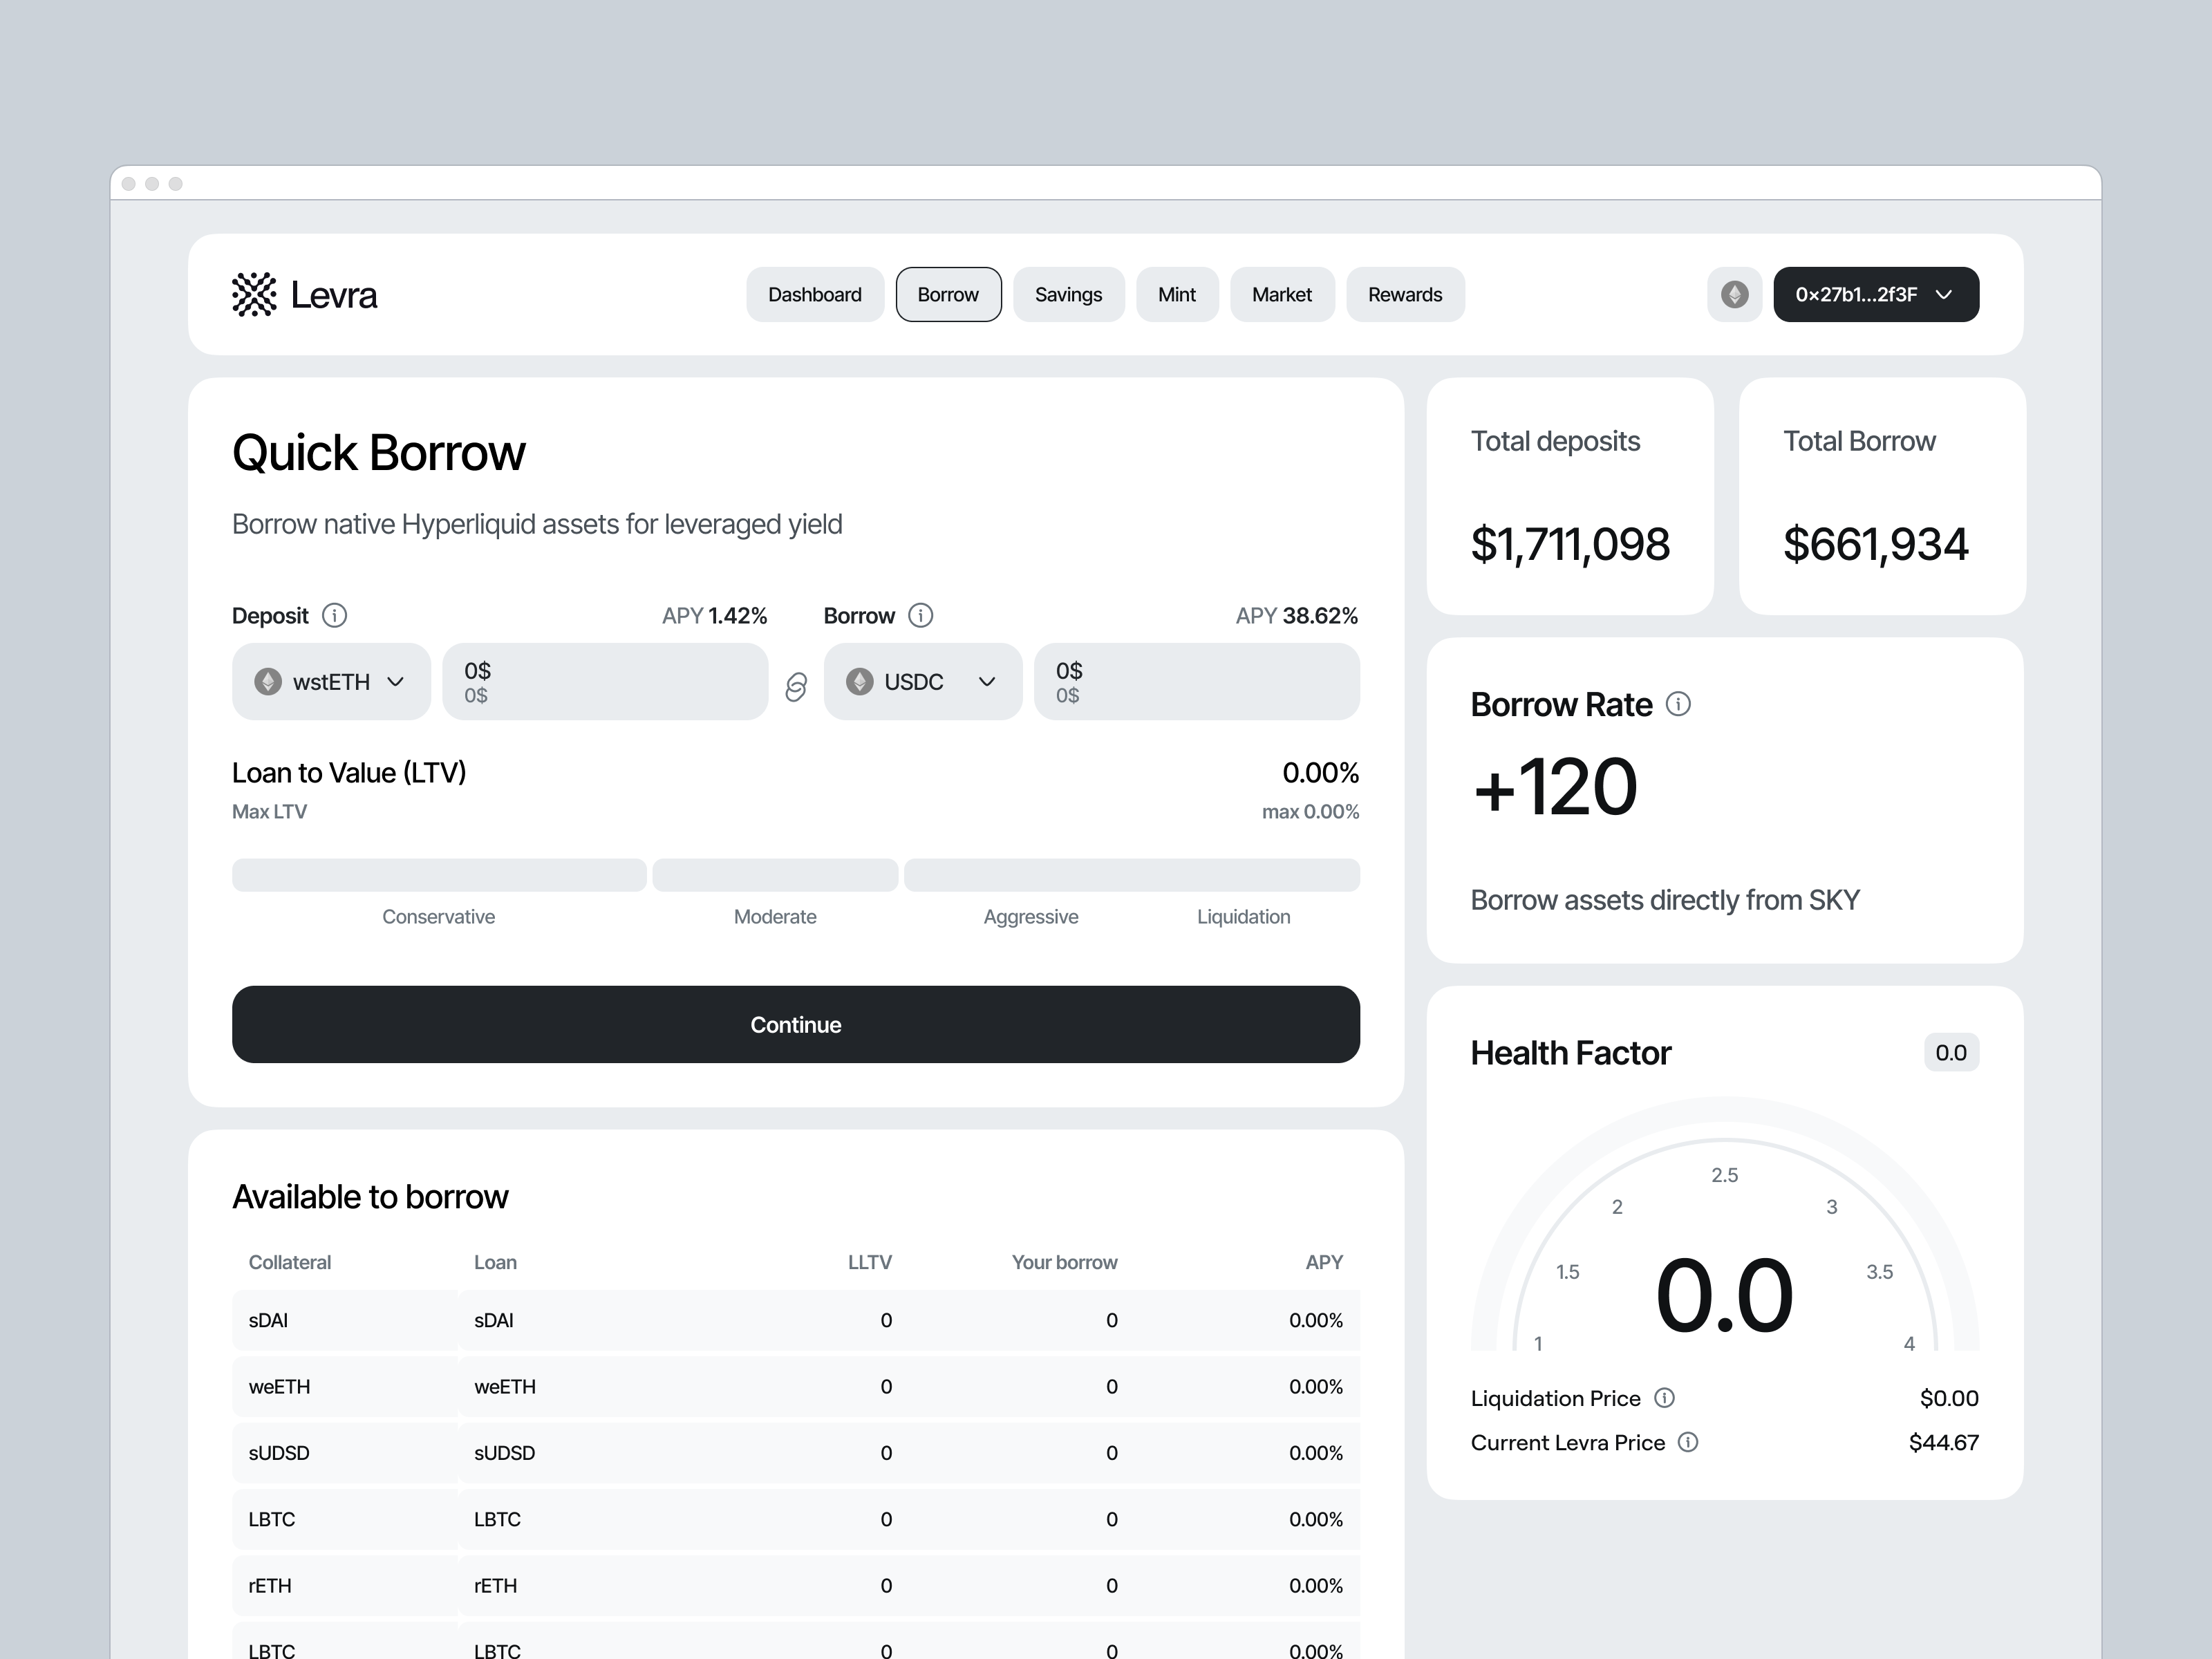Open the USDC borrow asset dropdown
This screenshot has height=1659, width=2212.
point(988,681)
